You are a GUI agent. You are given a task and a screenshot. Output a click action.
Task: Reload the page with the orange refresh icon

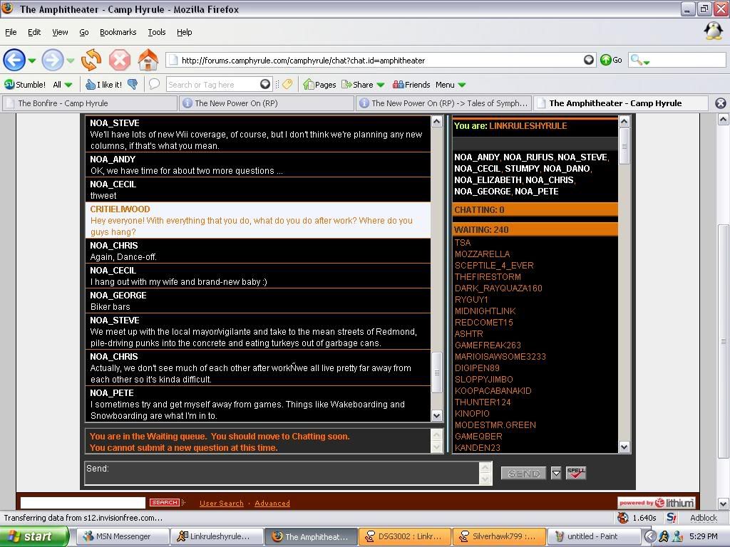click(91, 60)
